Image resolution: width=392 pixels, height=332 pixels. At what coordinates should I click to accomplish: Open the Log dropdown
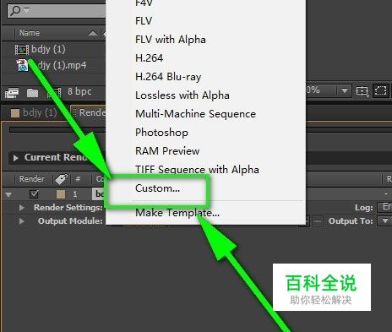click(384, 207)
